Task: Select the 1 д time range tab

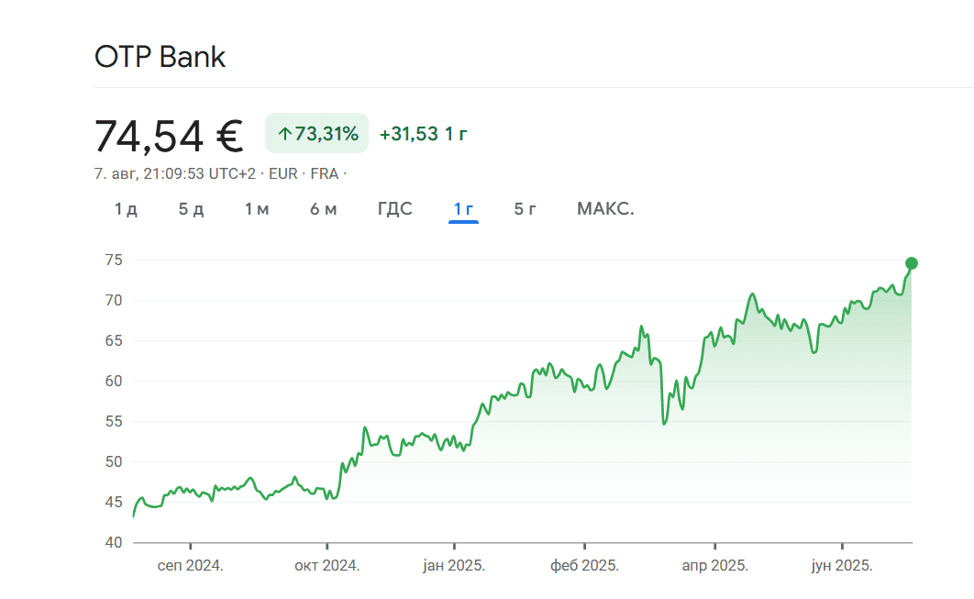Action: point(126,209)
